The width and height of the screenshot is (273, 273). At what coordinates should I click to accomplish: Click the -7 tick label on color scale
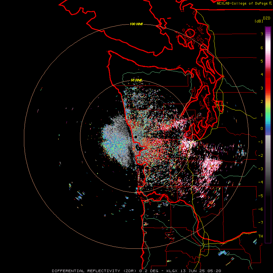[261, 223]
